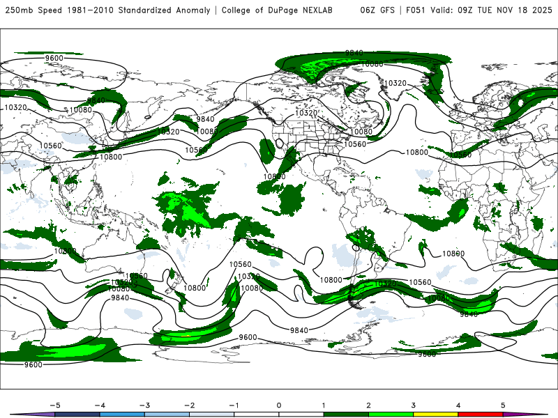Click the light blue -3 to -2 legend swatch
The height and width of the screenshot is (418, 558).
pos(167,415)
